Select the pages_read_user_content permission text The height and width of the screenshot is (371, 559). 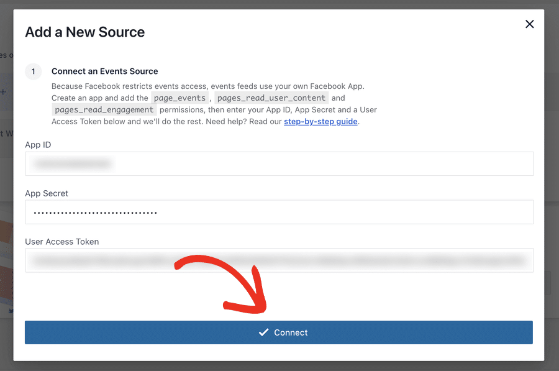pos(271,98)
